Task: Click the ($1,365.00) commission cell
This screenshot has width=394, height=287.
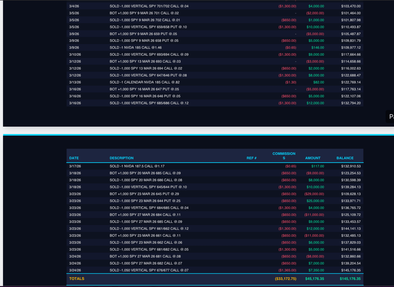Action: tap(288, 270)
